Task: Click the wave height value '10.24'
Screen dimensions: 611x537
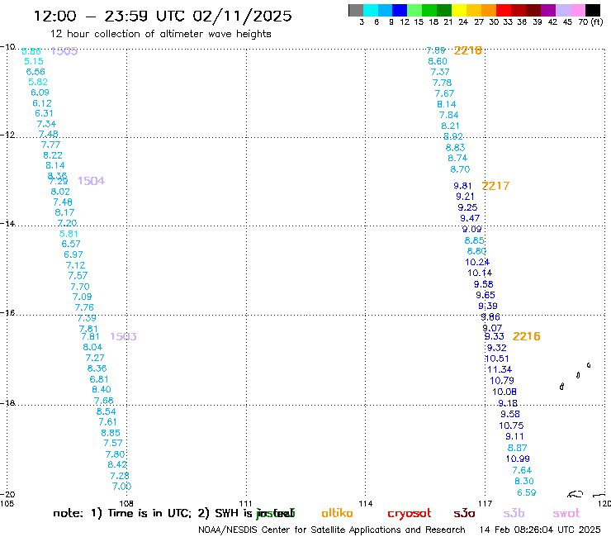Action: pos(477,263)
